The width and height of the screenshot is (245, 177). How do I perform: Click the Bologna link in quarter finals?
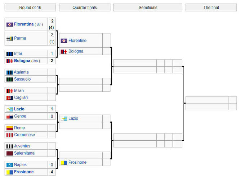[76, 51]
